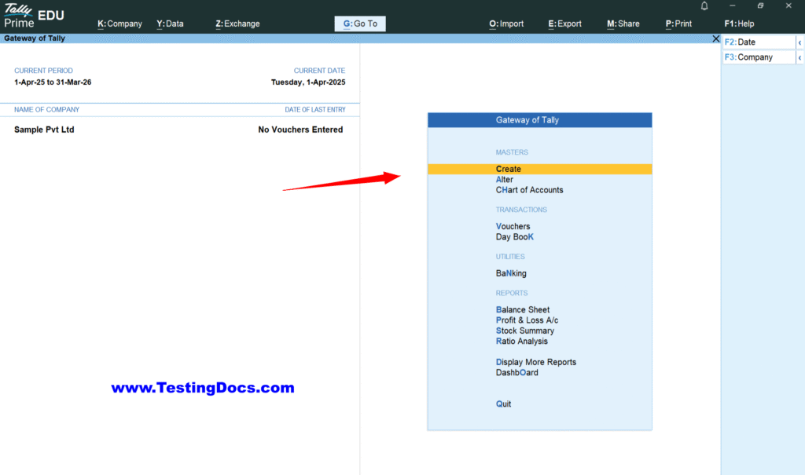Open Help from the top bar
This screenshot has width=805, height=475.
click(x=739, y=24)
